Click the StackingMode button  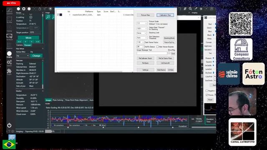169,38
